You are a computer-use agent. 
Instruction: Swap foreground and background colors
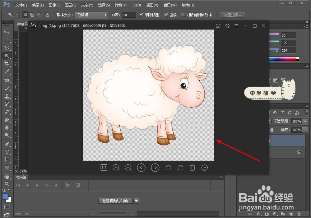point(10,190)
